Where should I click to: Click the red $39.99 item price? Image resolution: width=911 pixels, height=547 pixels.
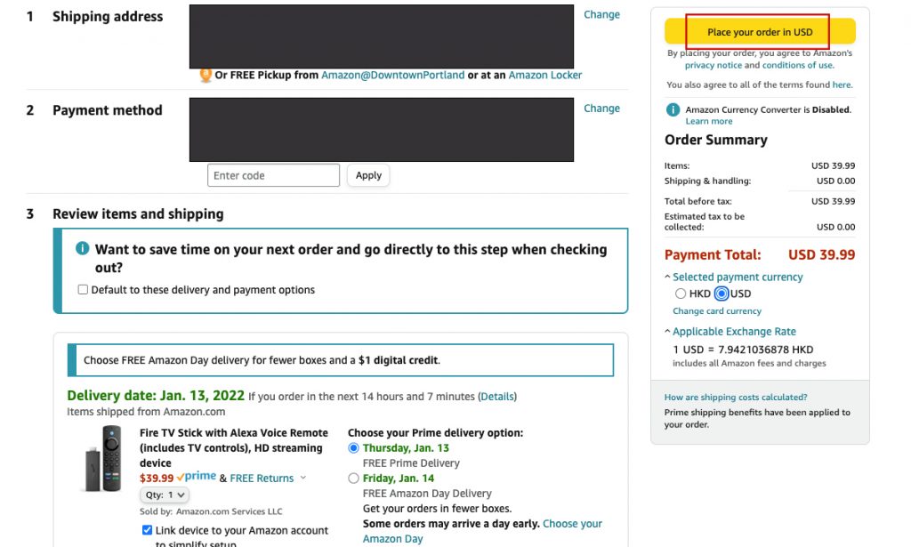coord(157,478)
